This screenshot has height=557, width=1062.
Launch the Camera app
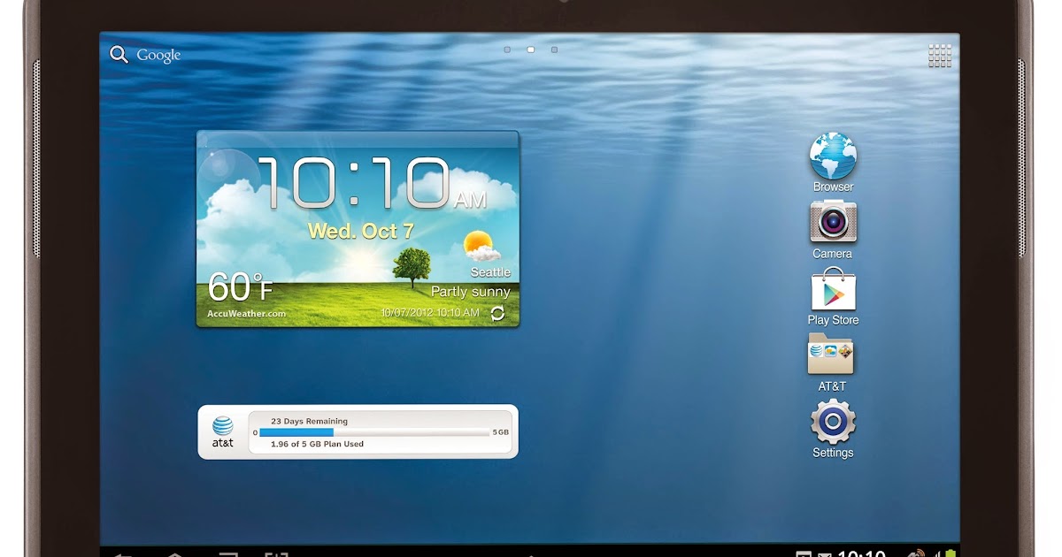tap(832, 223)
